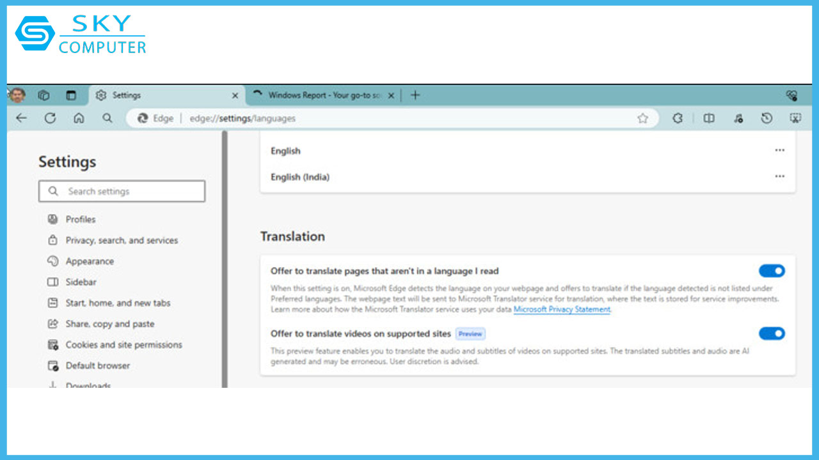Select Appearance in the settings sidebar
Screen dimensions: 819x460
(x=90, y=261)
